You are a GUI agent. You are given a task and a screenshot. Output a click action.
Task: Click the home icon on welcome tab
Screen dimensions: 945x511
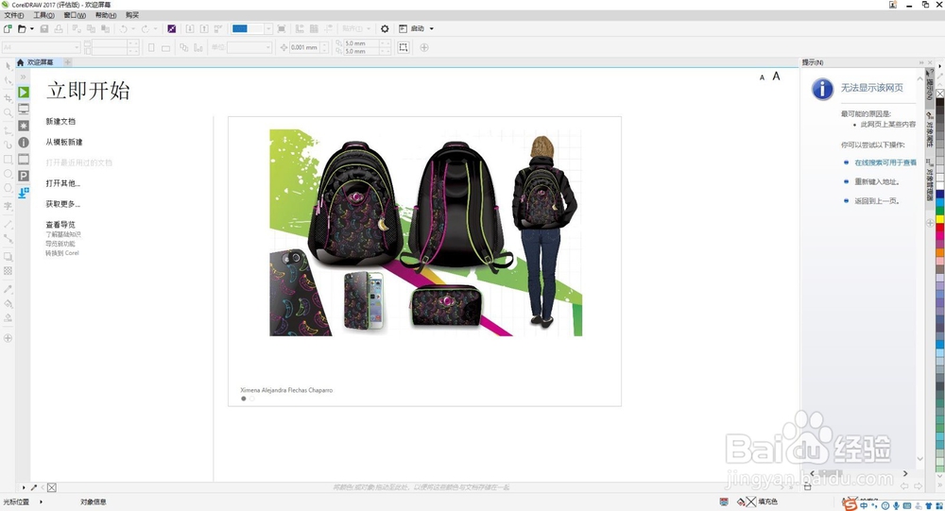[x=21, y=62]
